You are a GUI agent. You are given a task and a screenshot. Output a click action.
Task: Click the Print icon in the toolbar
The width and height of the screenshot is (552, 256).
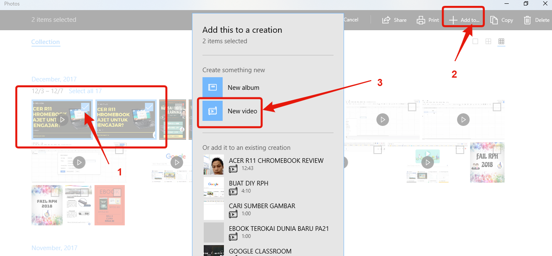coord(421,20)
